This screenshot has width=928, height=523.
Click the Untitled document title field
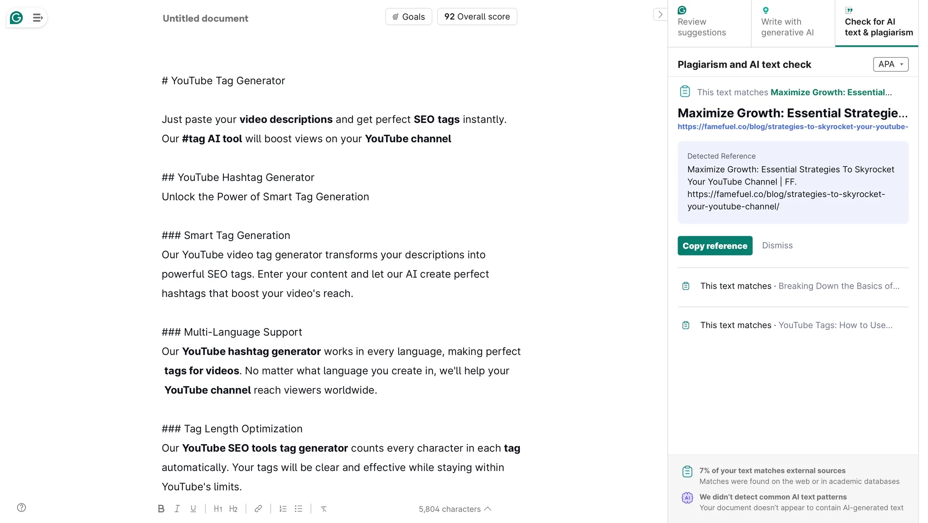tap(205, 19)
